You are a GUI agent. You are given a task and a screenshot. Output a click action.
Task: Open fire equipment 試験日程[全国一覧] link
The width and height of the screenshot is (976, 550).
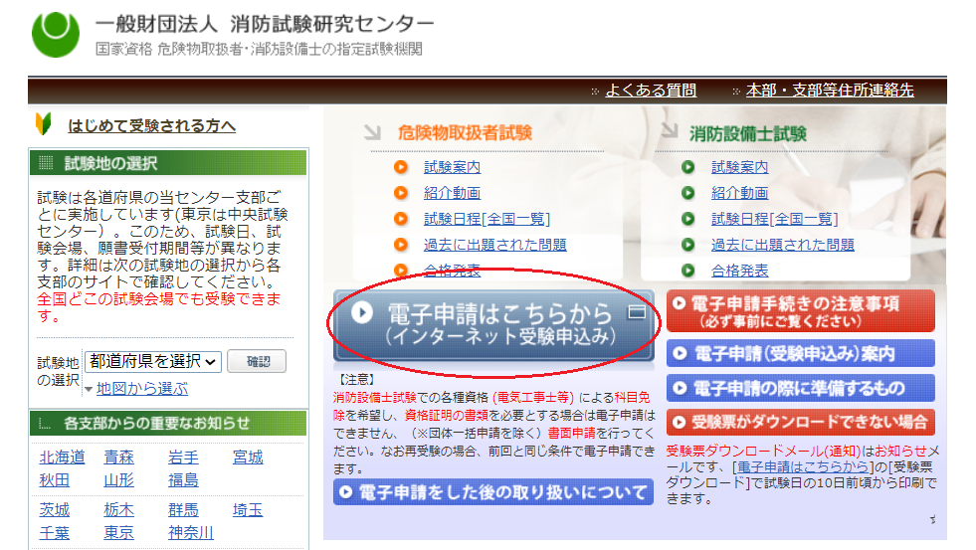[774, 219]
